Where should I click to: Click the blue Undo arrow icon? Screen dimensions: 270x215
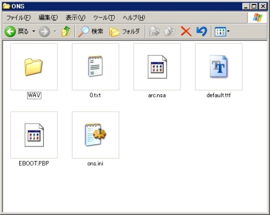202,31
